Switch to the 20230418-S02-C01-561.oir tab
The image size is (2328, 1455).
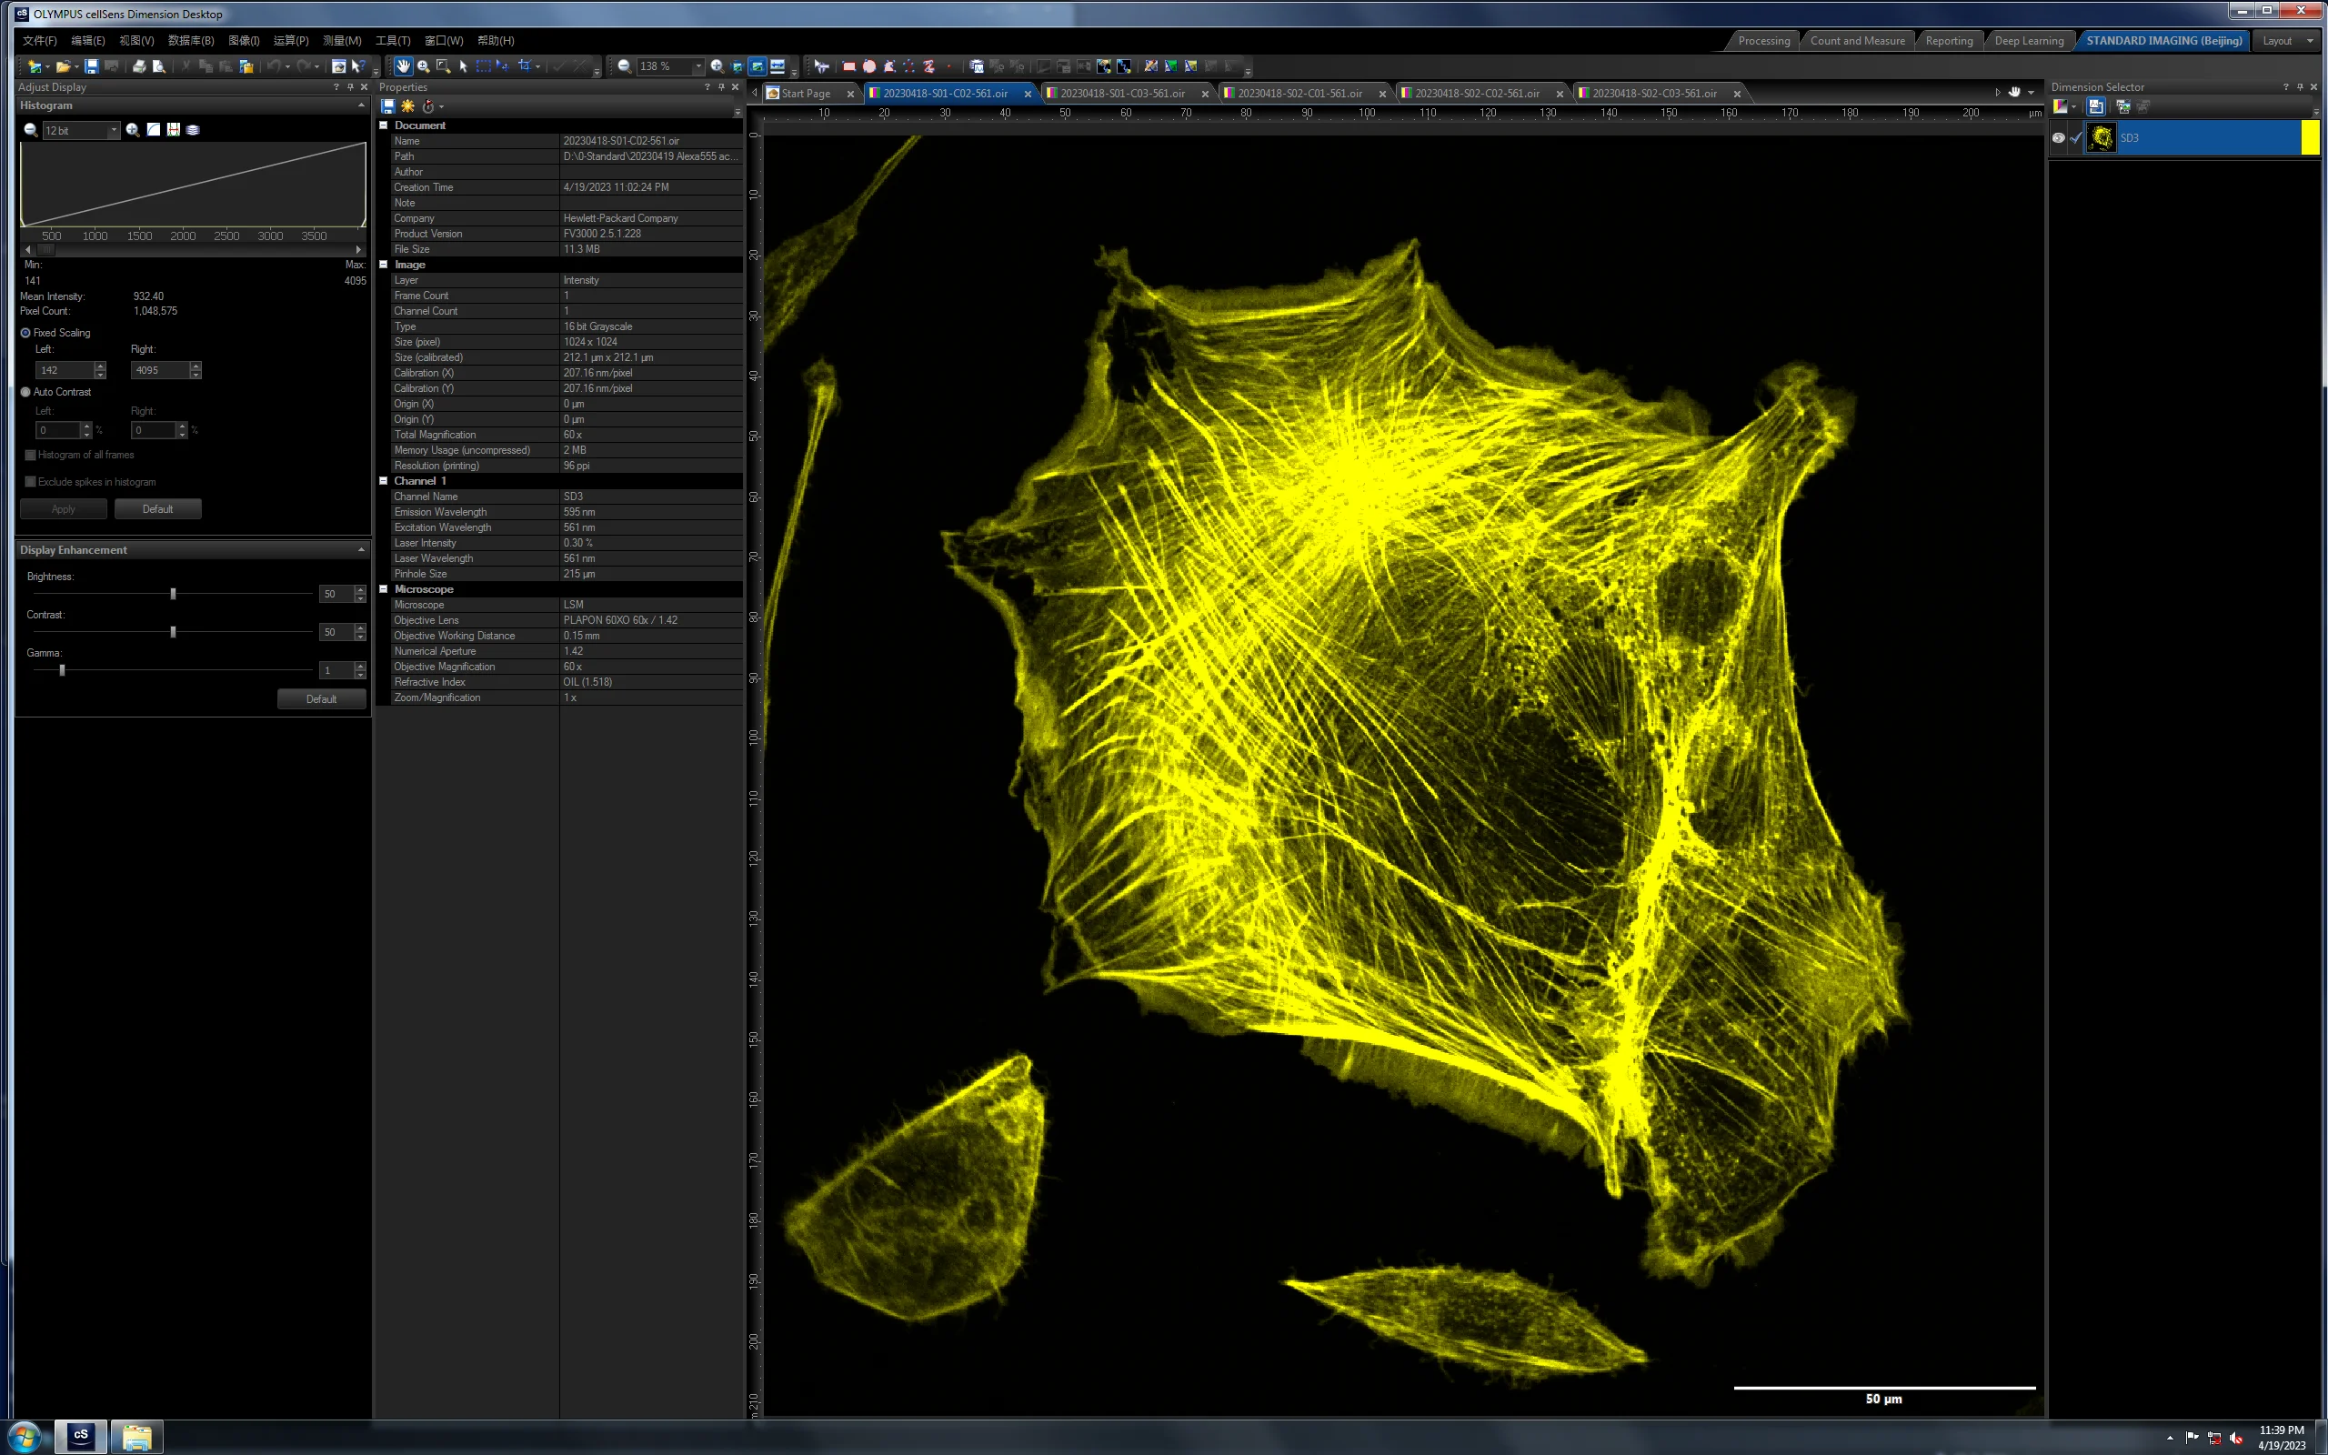tap(1299, 94)
